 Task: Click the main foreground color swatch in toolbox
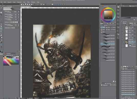pos(1,51)
